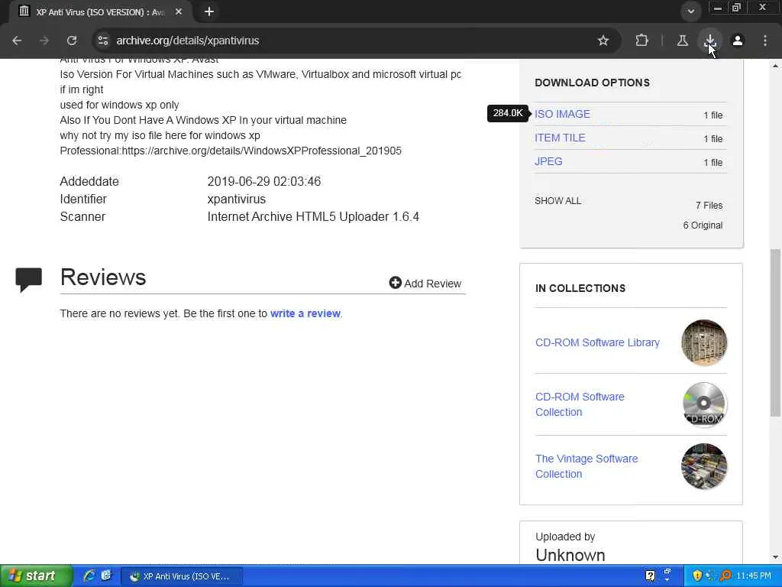Click the 7 Files count
Screen dimensions: 782x587
click(709, 205)
